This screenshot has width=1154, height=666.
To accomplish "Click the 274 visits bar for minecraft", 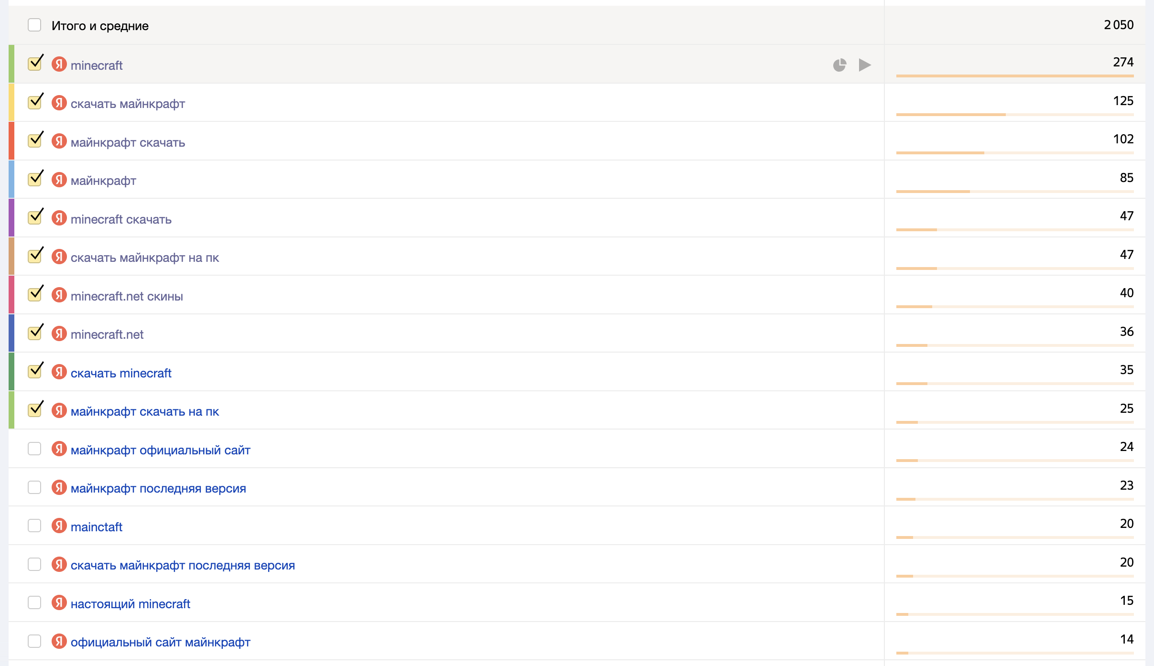I will tap(1014, 75).
